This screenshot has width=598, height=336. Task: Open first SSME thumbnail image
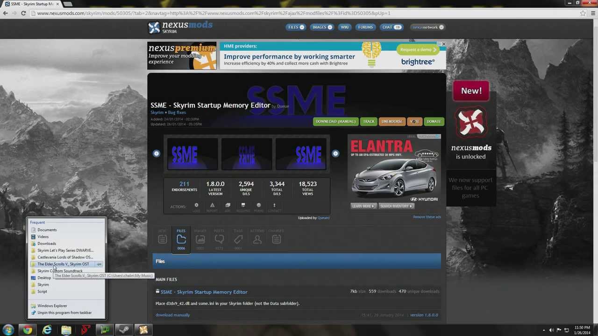(x=192, y=154)
